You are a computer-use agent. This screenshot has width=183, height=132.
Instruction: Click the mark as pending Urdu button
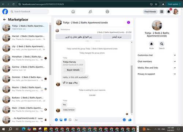coord(79,37)
